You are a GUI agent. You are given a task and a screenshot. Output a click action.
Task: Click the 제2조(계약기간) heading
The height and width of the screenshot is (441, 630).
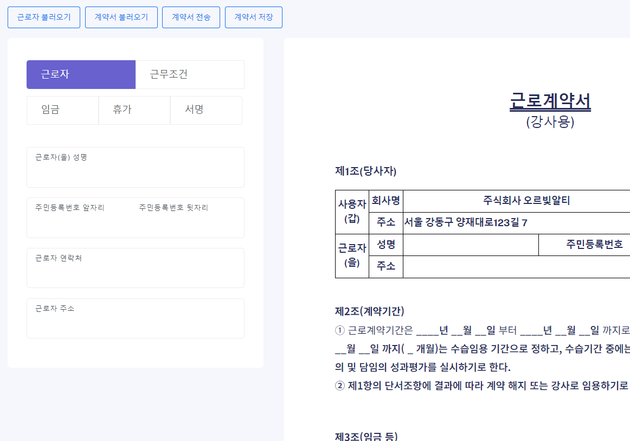370,311
